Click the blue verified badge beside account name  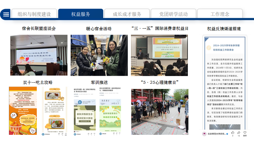coord(228,134)
